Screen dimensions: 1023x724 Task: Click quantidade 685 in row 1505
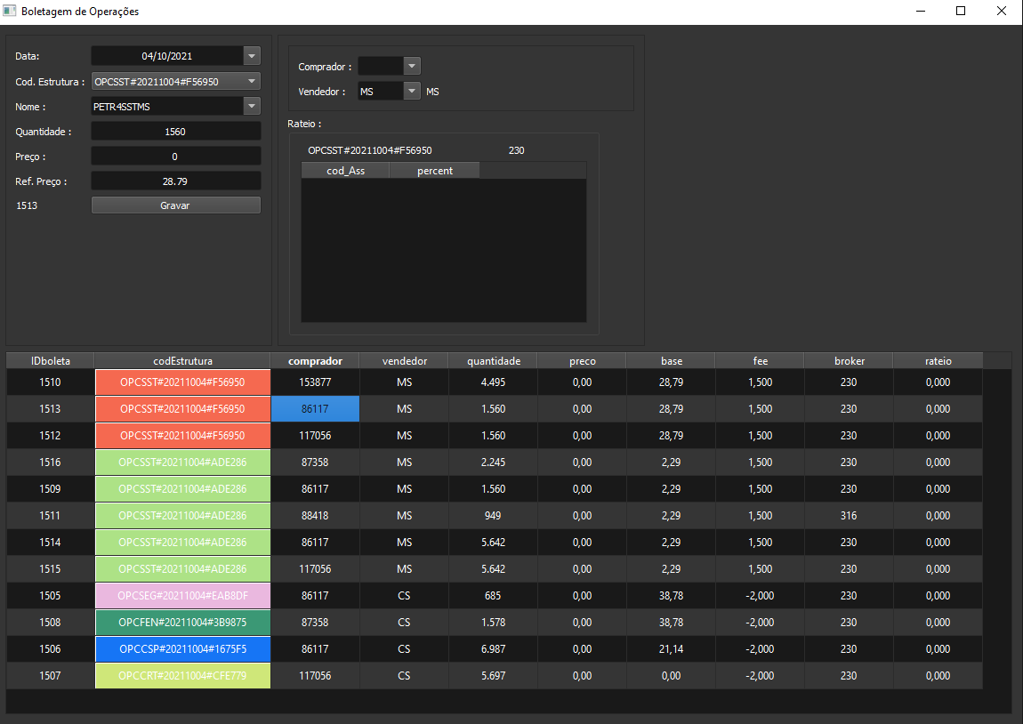493,596
